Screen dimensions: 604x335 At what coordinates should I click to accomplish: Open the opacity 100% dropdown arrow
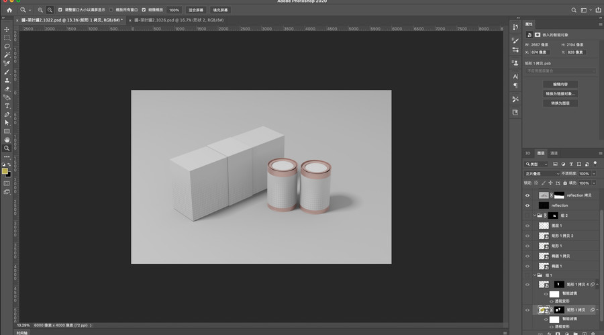pyautogui.click(x=594, y=174)
